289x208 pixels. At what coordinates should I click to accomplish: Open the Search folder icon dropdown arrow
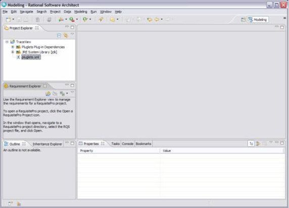(118, 19)
